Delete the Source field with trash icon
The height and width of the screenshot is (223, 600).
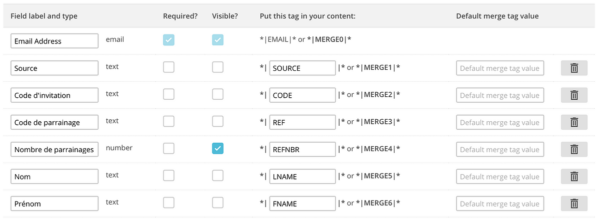(x=574, y=68)
